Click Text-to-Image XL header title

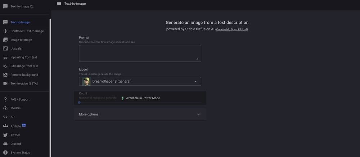22,6
